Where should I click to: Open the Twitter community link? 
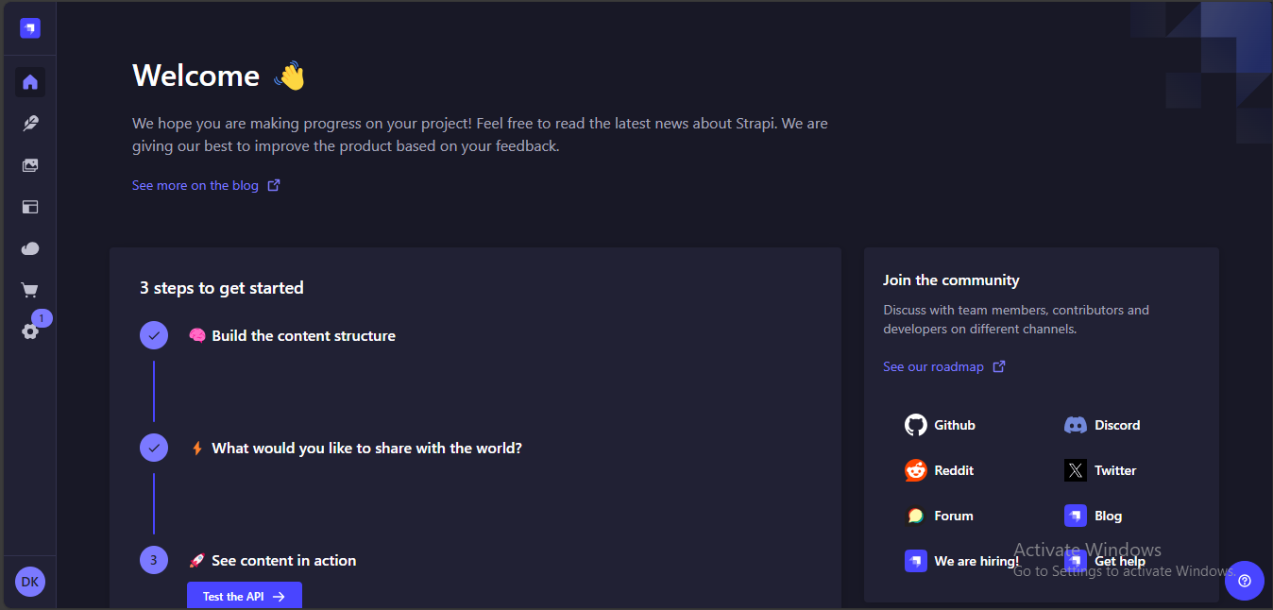pos(1101,470)
